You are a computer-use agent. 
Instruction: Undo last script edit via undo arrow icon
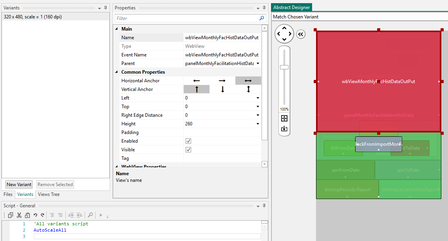click(35, 215)
